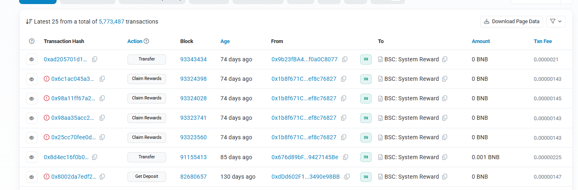Copy From address 0xdDd602F1...3490e98BB

pos(347,177)
